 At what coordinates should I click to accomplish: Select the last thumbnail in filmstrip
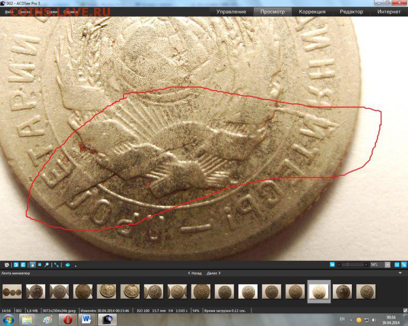coord(366,291)
